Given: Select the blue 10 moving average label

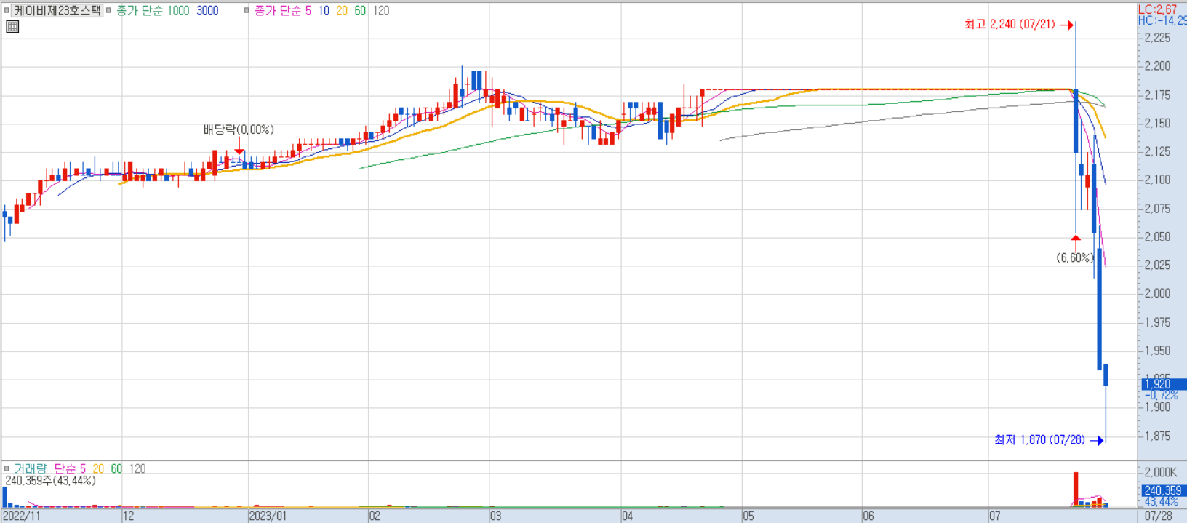Looking at the screenshot, I should [324, 10].
